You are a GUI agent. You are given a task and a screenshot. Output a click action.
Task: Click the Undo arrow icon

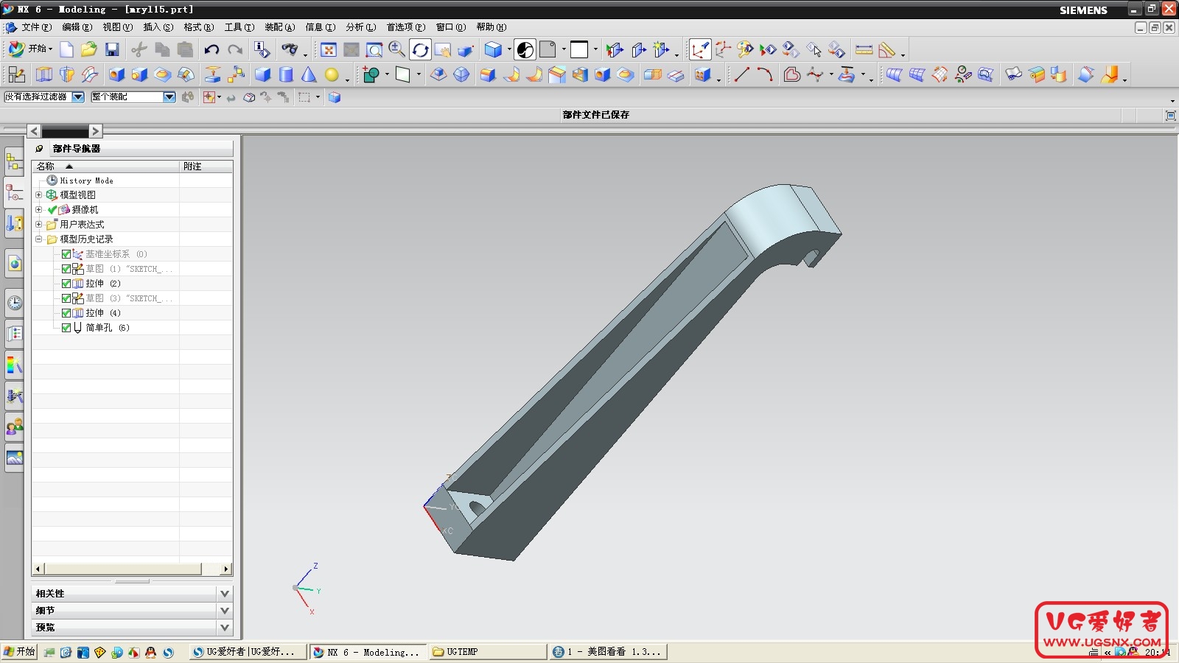click(211, 49)
